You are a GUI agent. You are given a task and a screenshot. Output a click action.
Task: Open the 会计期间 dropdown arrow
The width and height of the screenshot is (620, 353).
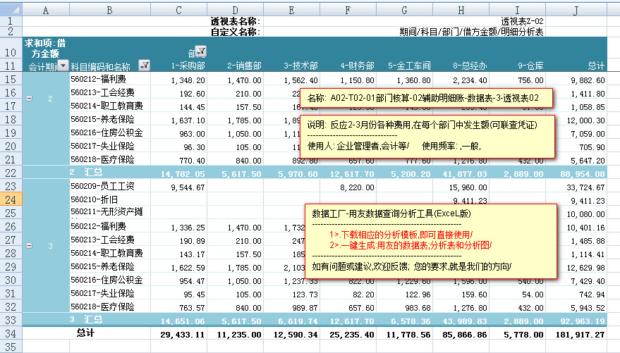[x=63, y=65]
